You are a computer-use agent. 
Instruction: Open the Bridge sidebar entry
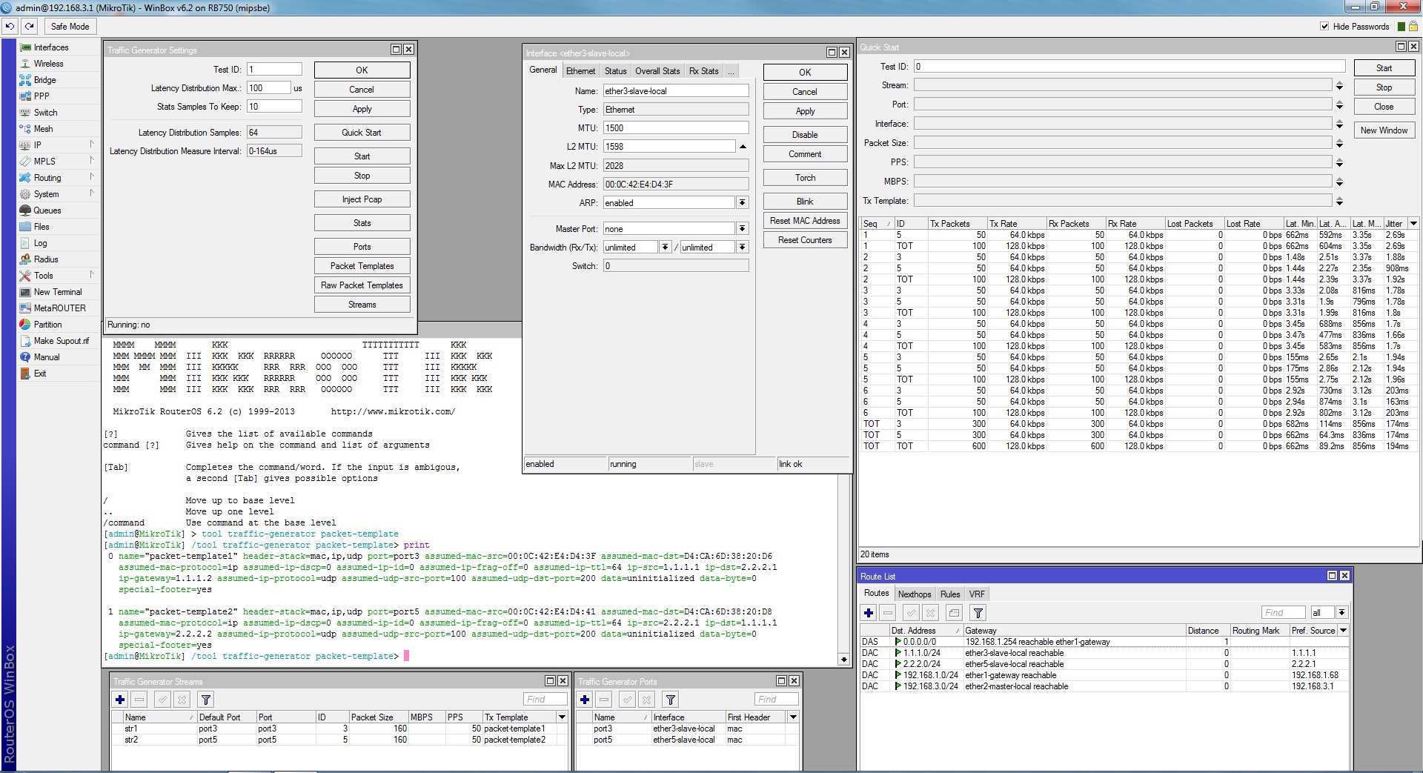click(44, 80)
